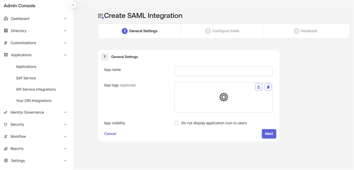Click the Next button

pos(269,134)
